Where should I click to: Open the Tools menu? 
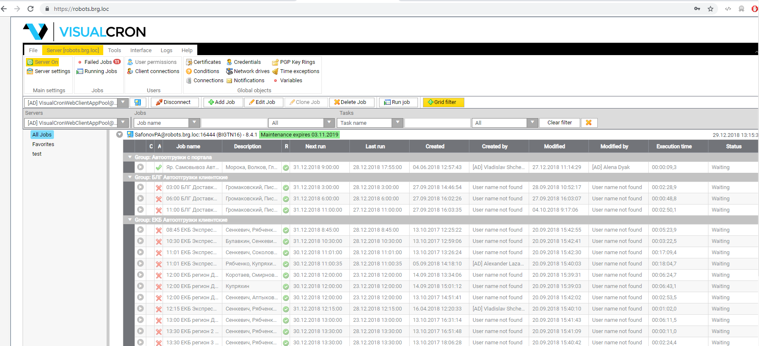point(114,51)
